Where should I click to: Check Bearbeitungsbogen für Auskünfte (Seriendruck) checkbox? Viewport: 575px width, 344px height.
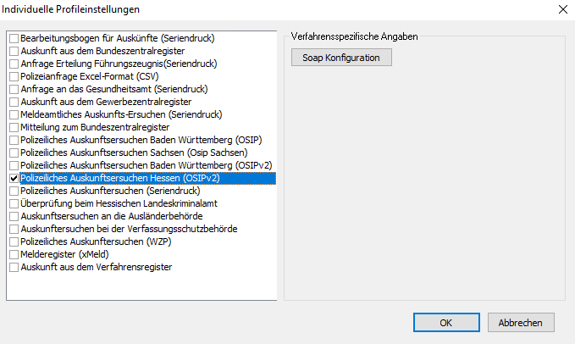tap(14, 39)
